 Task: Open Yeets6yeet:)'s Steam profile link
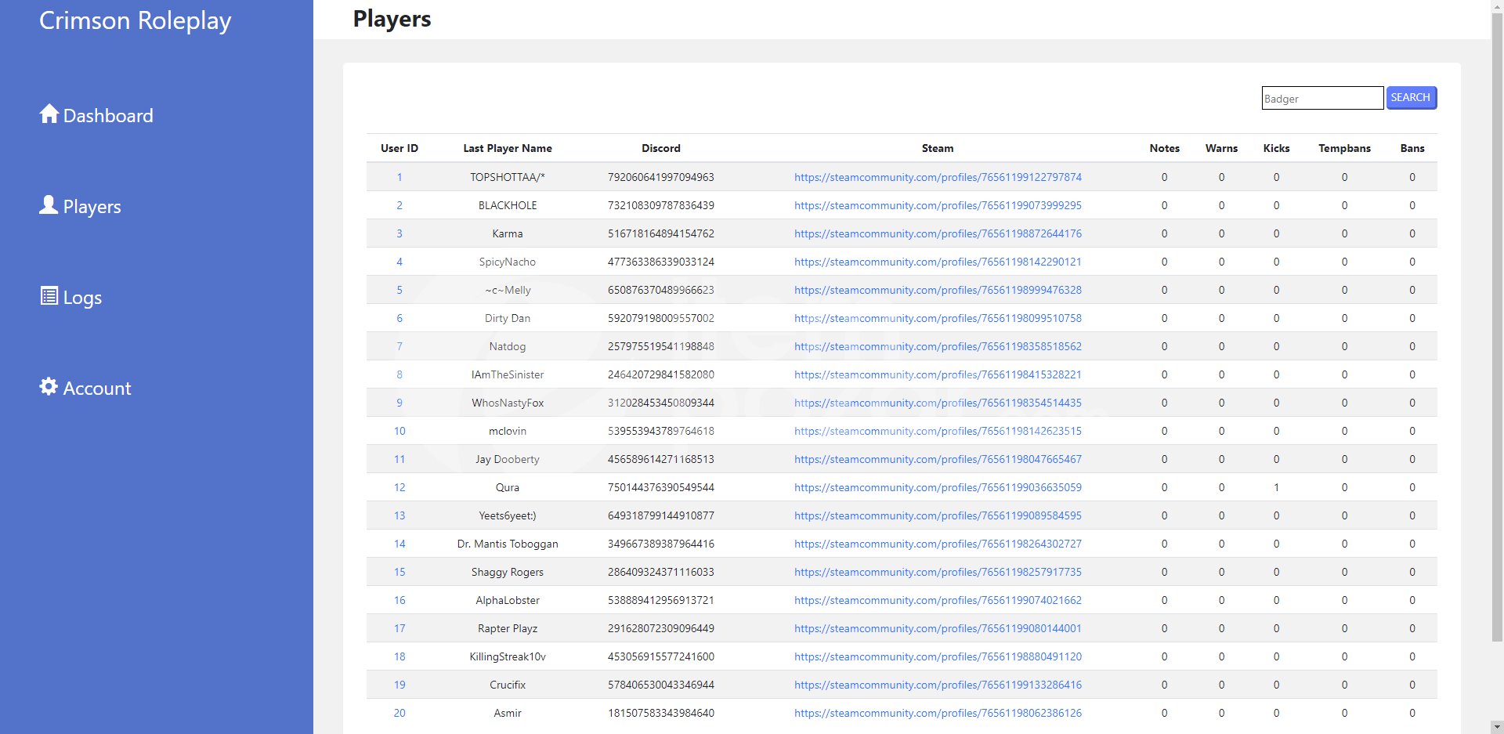[x=938, y=515]
